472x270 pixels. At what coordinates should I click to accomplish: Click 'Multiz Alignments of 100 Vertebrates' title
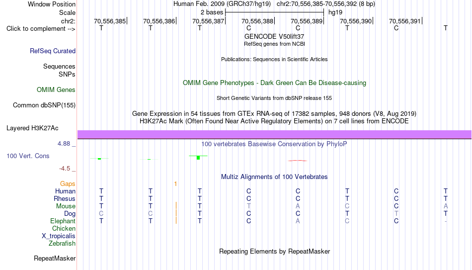point(274,177)
